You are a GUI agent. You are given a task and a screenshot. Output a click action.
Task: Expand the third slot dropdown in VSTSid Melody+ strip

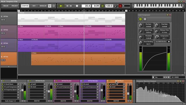click(x=98, y=90)
